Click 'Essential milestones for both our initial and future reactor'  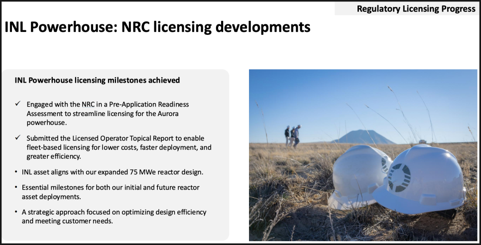[x=111, y=187]
